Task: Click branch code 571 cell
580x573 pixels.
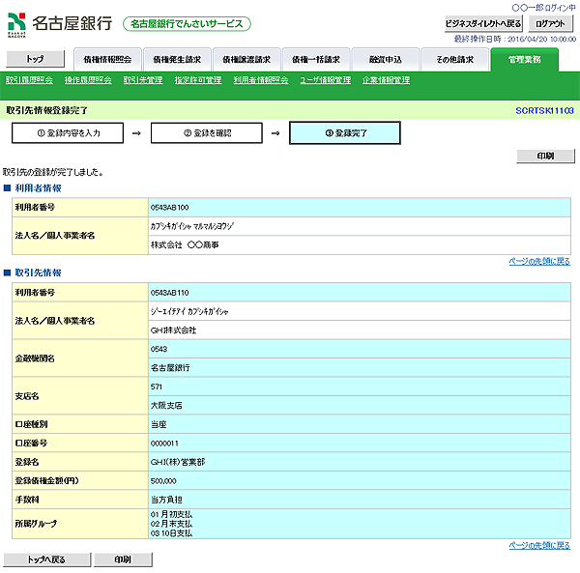Action: coord(360,387)
